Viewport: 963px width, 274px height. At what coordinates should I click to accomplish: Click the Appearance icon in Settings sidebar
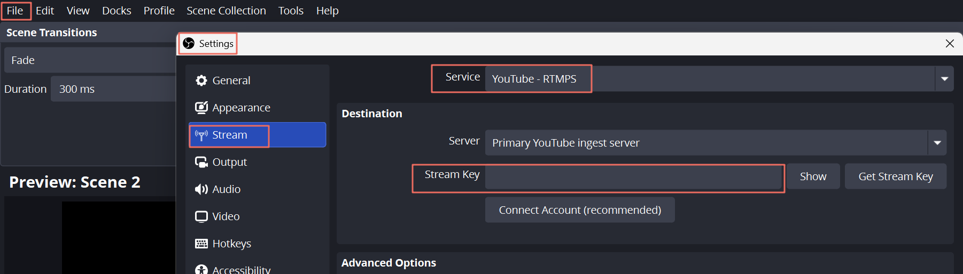(201, 108)
